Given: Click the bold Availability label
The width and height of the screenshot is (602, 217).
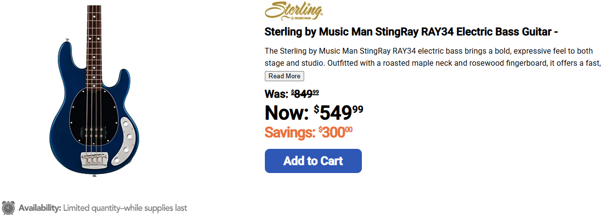Looking at the screenshot, I should (40, 208).
